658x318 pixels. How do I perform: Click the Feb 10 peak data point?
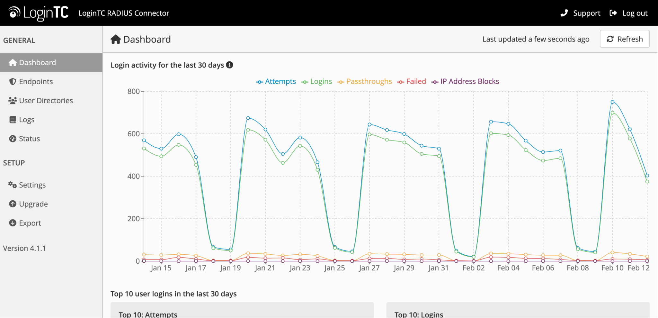click(x=612, y=102)
